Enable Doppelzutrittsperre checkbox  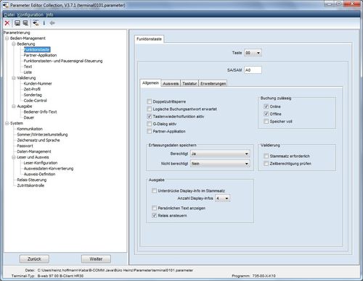point(150,101)
